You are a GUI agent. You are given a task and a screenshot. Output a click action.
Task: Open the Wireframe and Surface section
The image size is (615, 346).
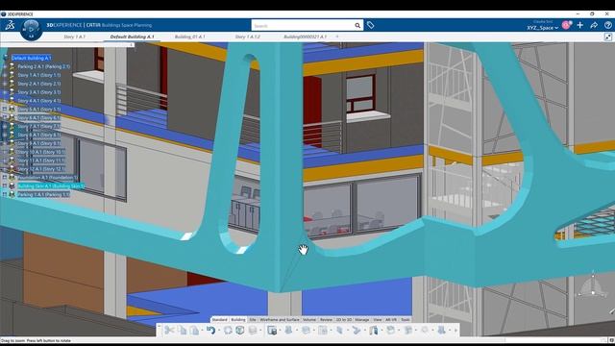(280, 320)
